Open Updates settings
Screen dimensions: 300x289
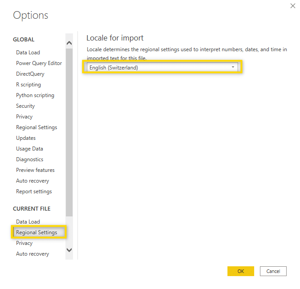point(26,138)
